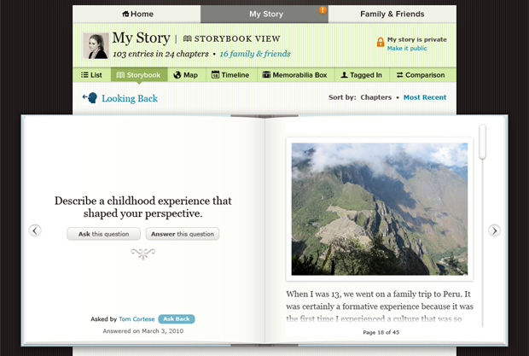Go to next storybook page
The height and width of the screenshot is (356, 529).
click(494, 231)
